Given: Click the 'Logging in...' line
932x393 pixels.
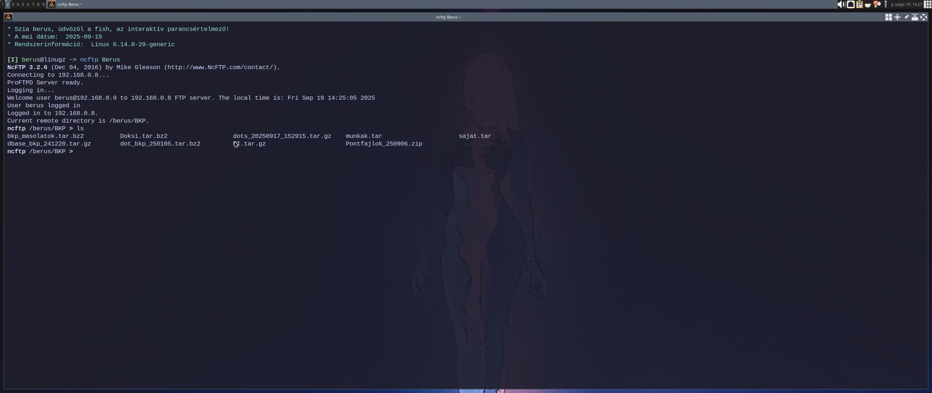Looking at the screenshot, I should (x=31, y=90).
